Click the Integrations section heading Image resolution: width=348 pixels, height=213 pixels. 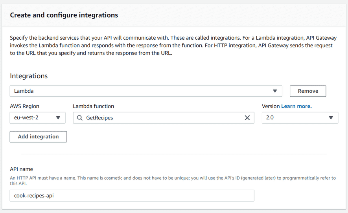(29, 76)
